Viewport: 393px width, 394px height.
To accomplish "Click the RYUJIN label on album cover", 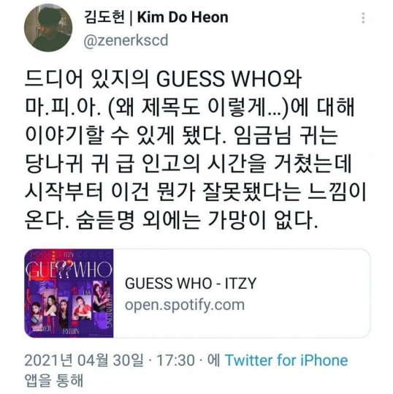I will tap(71, 331).
